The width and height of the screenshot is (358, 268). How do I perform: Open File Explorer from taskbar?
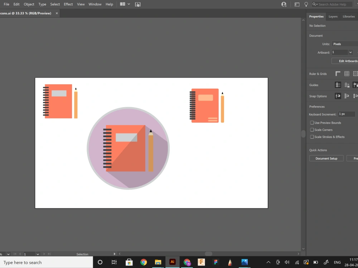158,262
